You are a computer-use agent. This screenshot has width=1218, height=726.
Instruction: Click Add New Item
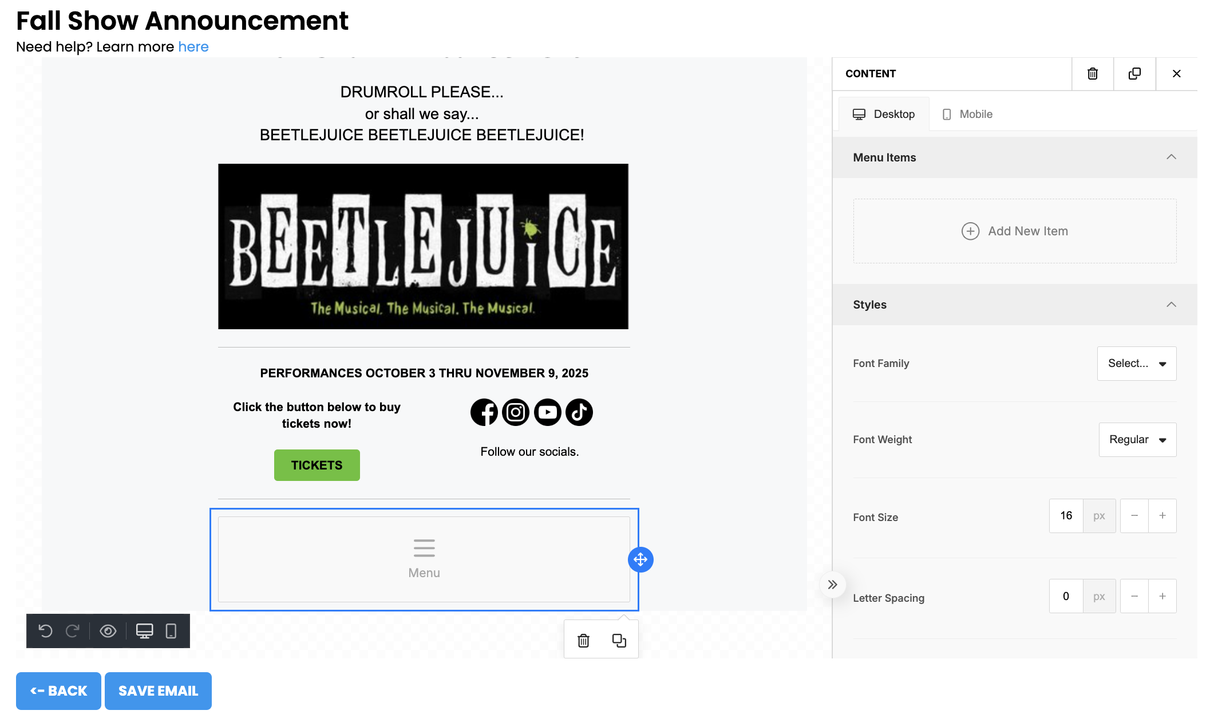pyautogui.click(x=1014, y=231)
